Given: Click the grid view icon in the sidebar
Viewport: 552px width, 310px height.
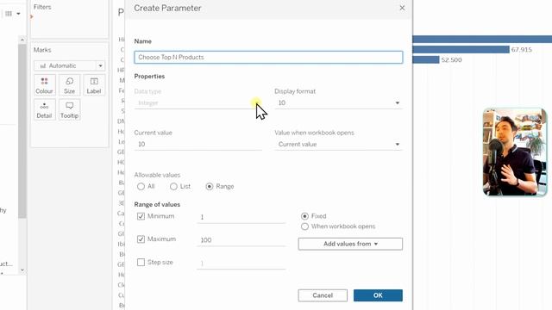Looking at the screenshot, I should click(x=9, y=14).
